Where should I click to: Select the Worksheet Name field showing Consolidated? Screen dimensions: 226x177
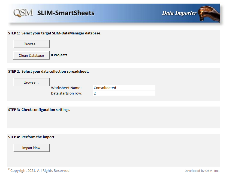pos(124,88)
